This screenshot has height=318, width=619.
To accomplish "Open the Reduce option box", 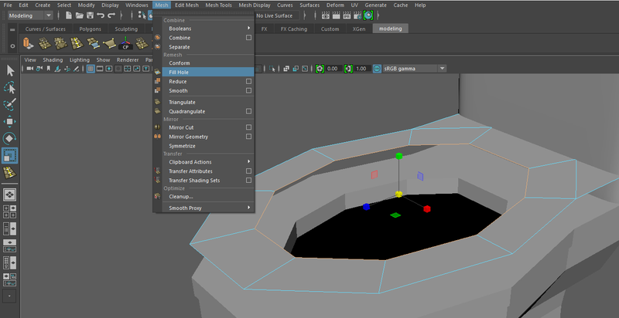I will tap(248, 82).
